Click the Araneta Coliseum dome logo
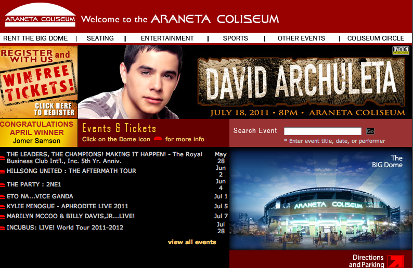The height and width of the screenshot is (268, 413). 40,15
